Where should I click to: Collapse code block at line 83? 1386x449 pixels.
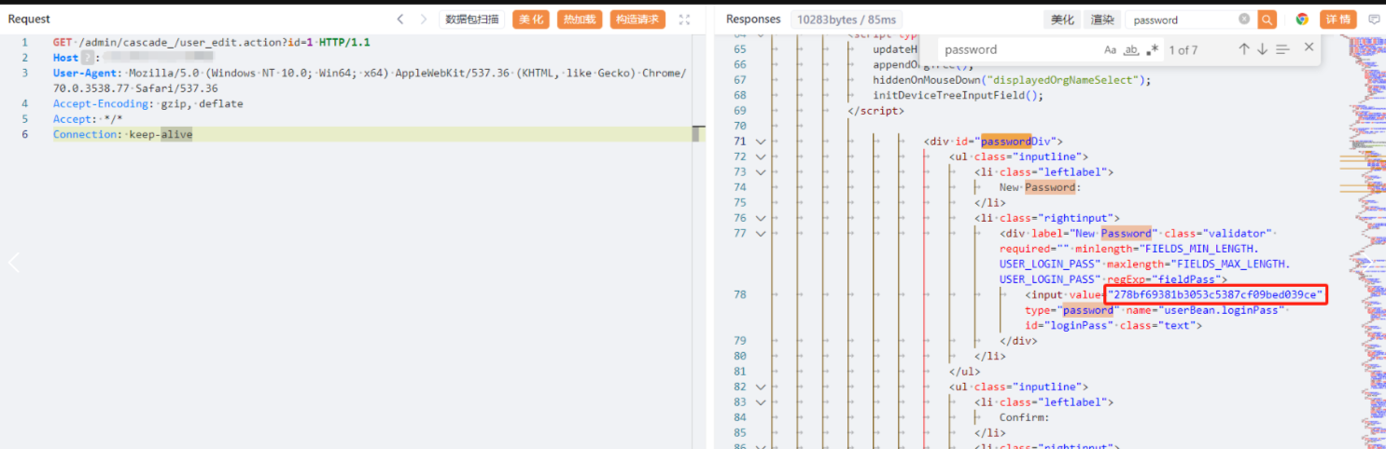[760, 401]
